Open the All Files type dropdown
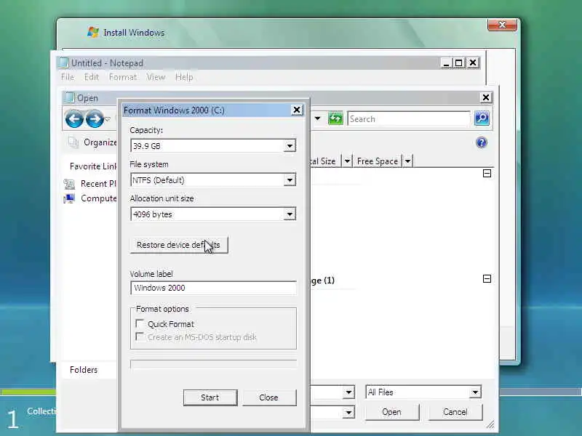This screenshot has width=582, height=436. click(475, 392)
